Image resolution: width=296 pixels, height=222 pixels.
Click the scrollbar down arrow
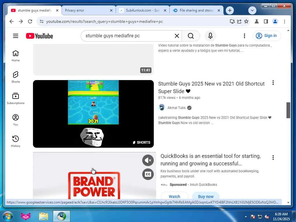point(288,203)
